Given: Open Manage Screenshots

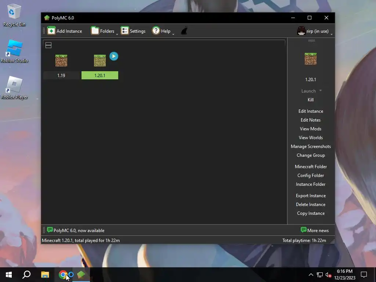Looking at the screenshot, I should [311, 147].
